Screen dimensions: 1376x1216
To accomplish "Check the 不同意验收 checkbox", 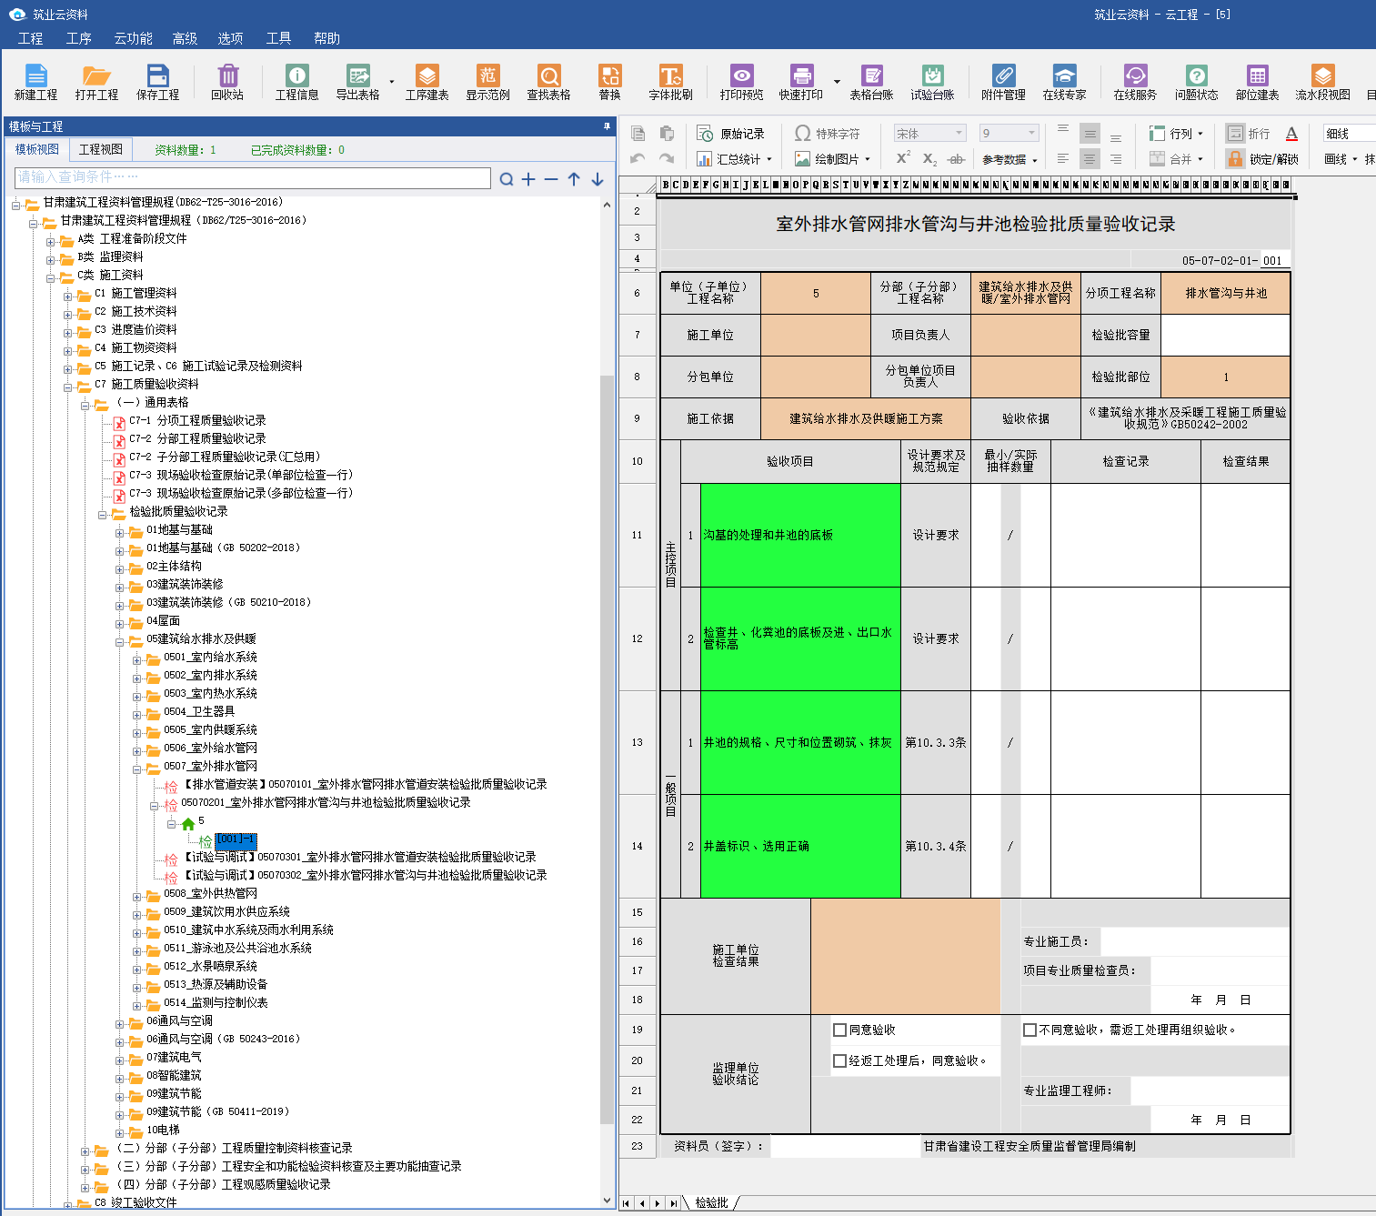I will (x=1030, y=1030).
